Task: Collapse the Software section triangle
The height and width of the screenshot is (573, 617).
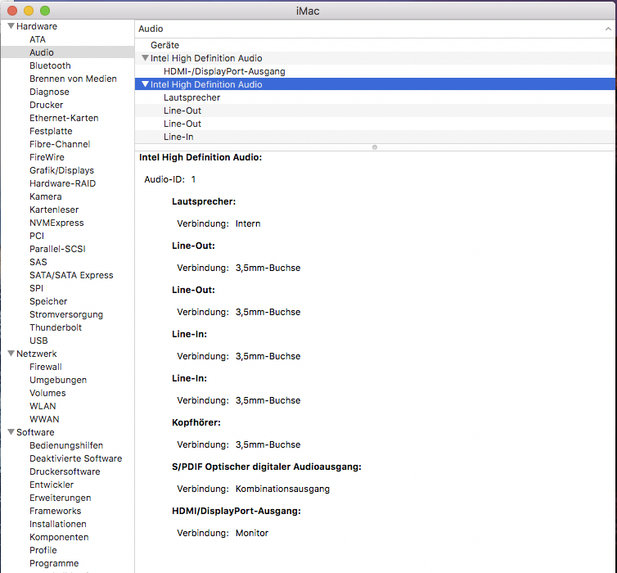Action: 11,432
